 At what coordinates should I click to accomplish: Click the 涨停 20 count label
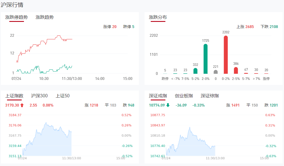110,27
